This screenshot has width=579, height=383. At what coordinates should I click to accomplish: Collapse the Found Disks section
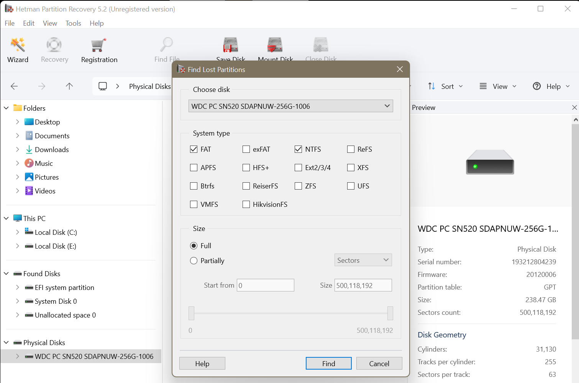click(x=6, y=273)
